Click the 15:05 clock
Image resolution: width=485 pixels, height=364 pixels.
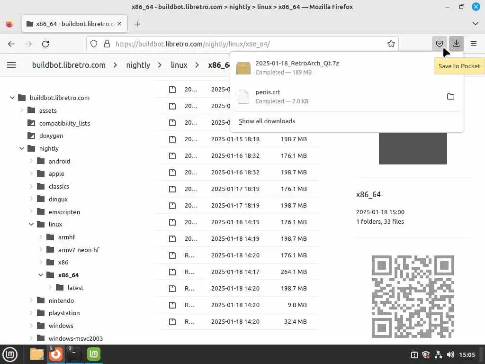(x=467, y=355)
